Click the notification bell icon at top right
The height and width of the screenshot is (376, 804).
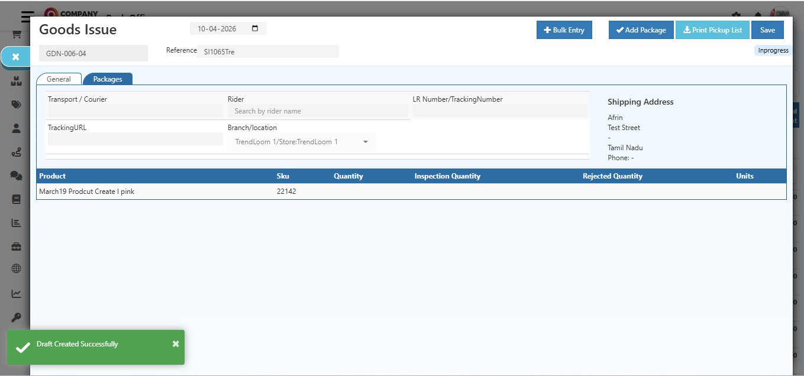point(758,13)
